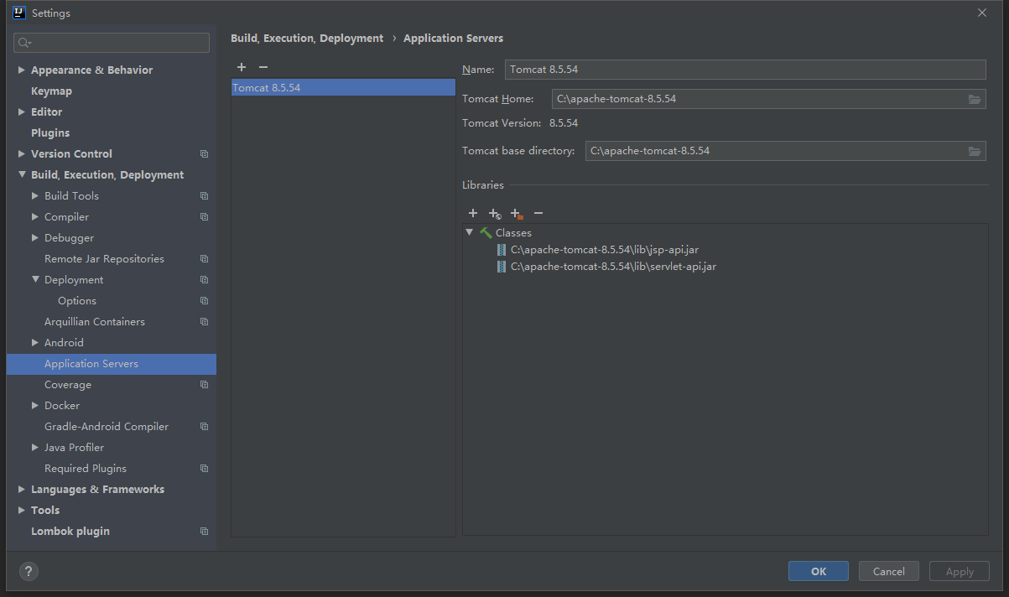Image resolution: width=1009 pixels, height=597 pixels.
Task: Select Tomcat 8.5.54 in server list
Action: click(x=343, y=87)
